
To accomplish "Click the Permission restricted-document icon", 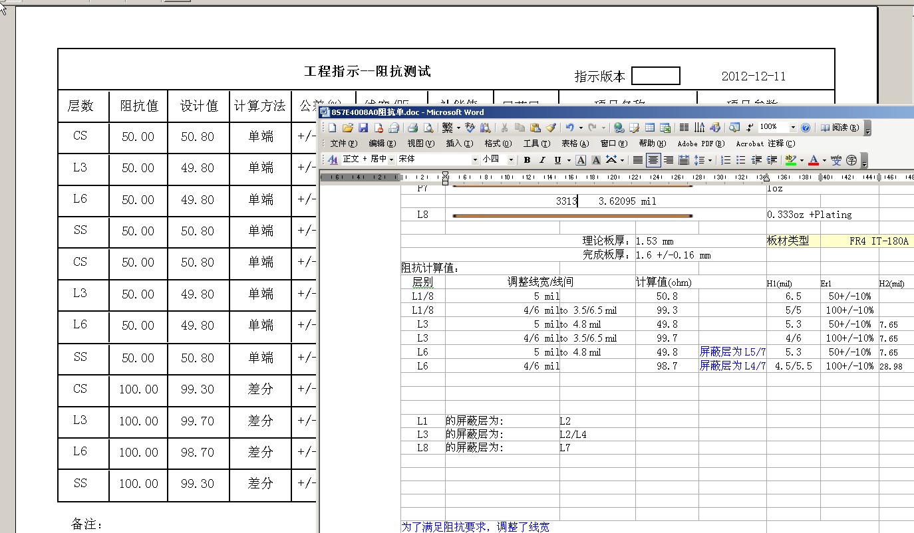I will [379, 128].
